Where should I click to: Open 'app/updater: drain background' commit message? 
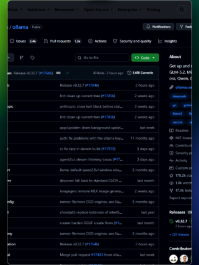91,128
